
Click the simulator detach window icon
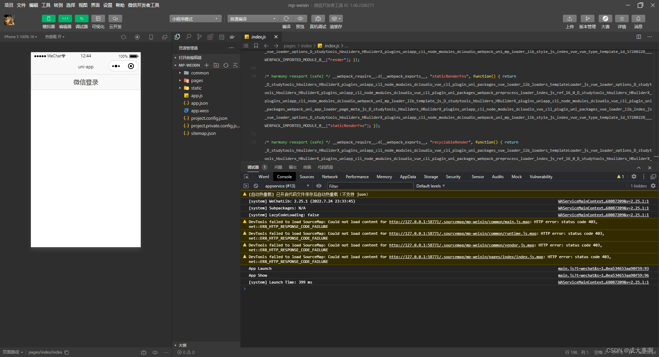pyautogui.click(x=165, y=37)
